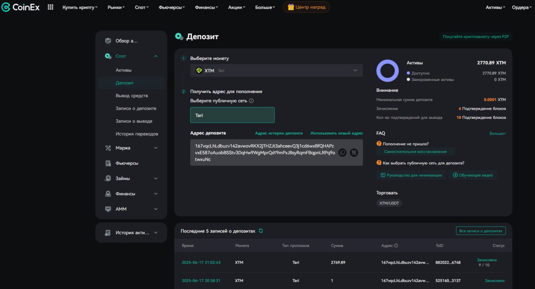Viewport: 535px width, 289px height.
Task: Open the Фьючерсы top navigation menu
Action: pos(172,7)
